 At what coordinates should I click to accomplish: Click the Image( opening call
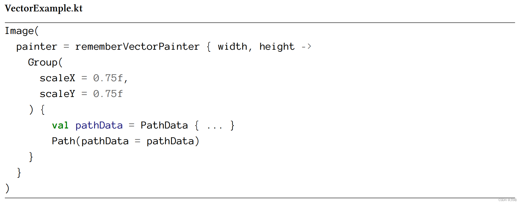pyautogui.click(x=22, y=31)
